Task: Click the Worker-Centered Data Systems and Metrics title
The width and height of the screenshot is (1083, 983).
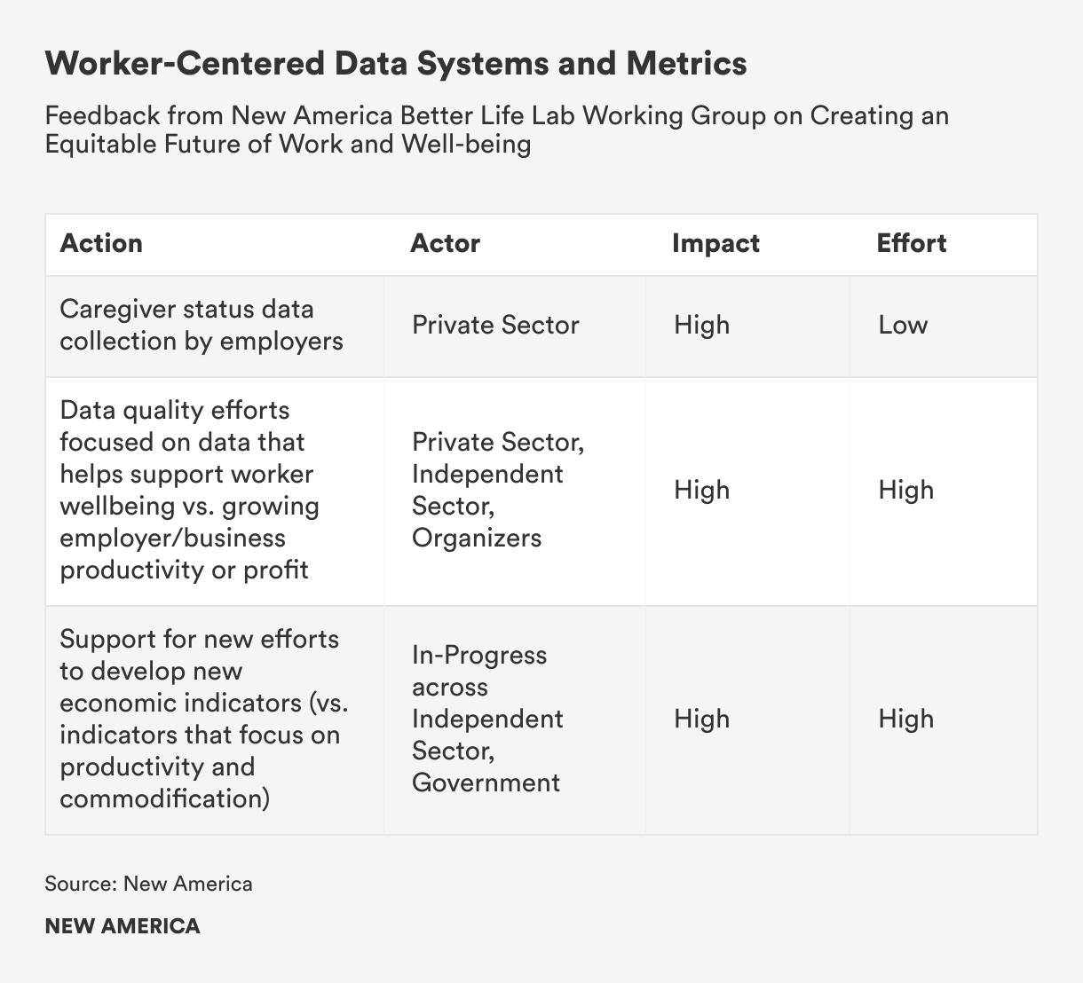Action: coord(396,64)
